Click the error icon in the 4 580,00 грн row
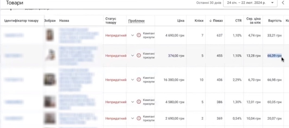 [x=139, y=102]
